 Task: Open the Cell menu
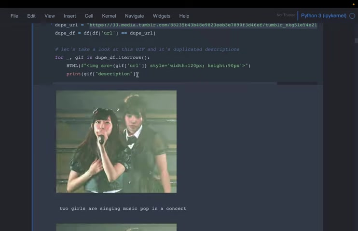point(89,16)
